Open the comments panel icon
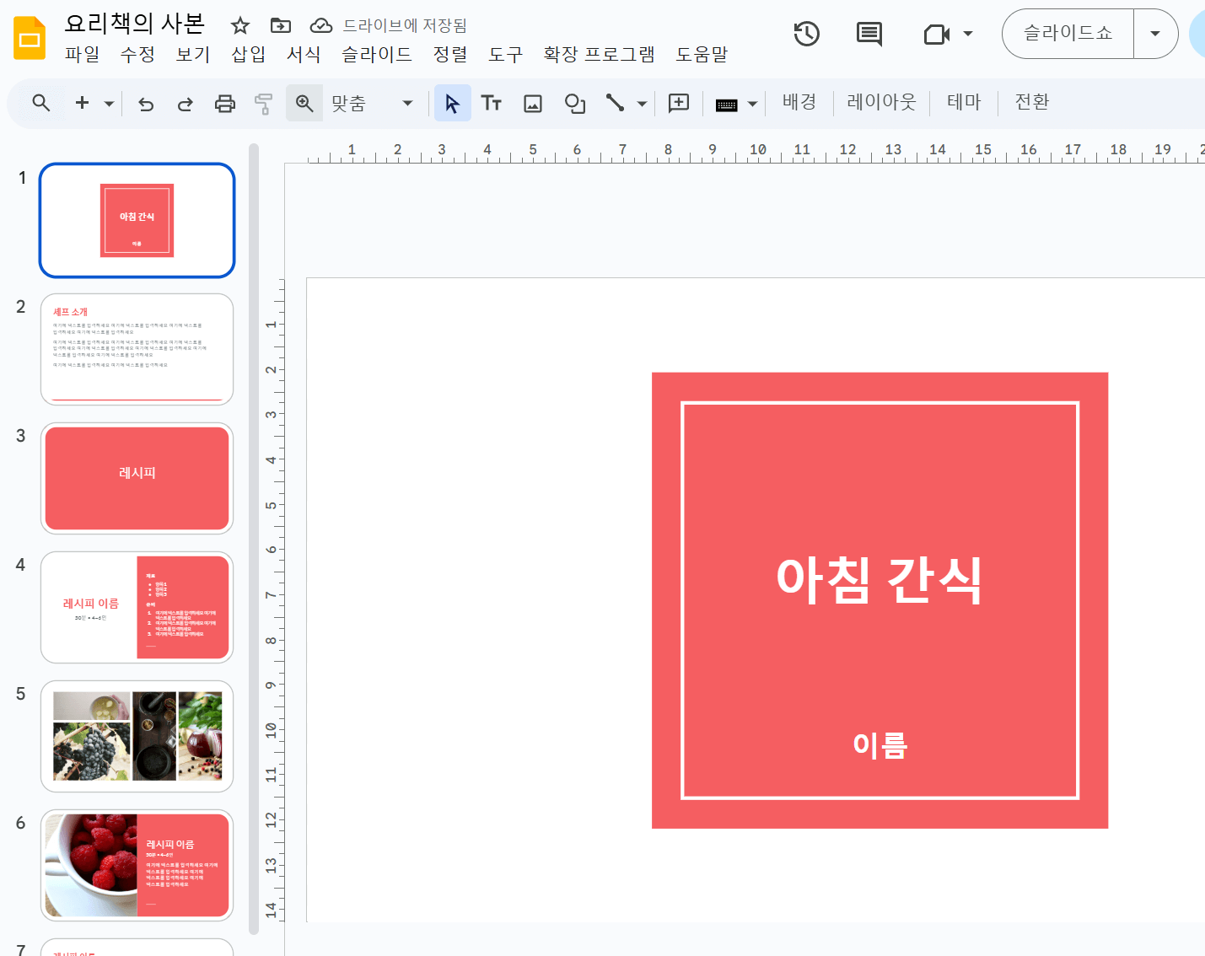The width and height of the screenshot is (1205, 956). pyautogui.click(x=869, y=34)
